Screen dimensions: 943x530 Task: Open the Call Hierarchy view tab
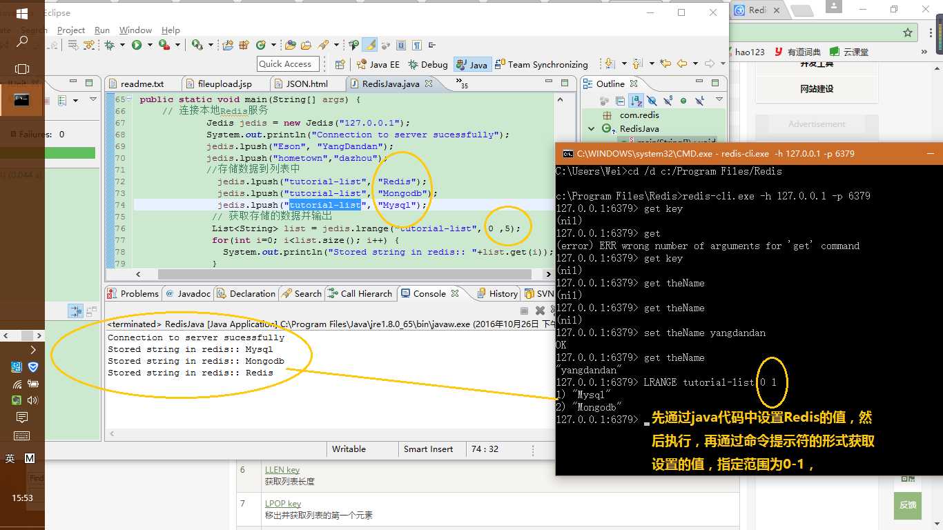(360, 293)
